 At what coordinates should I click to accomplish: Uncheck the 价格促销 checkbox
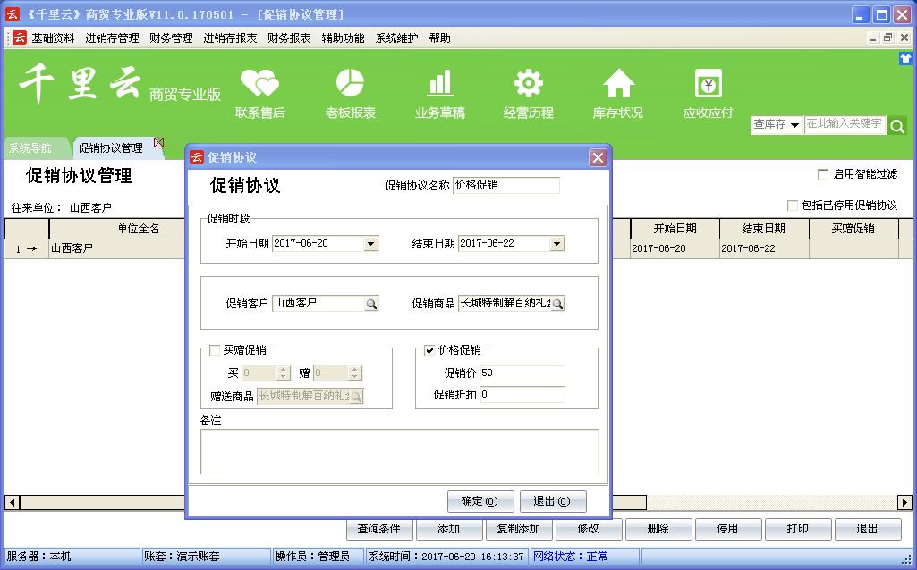click(429, 350)
